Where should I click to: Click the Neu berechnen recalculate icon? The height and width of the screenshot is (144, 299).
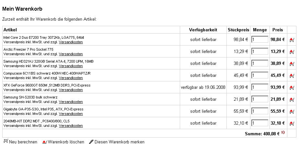coord(6,141)
